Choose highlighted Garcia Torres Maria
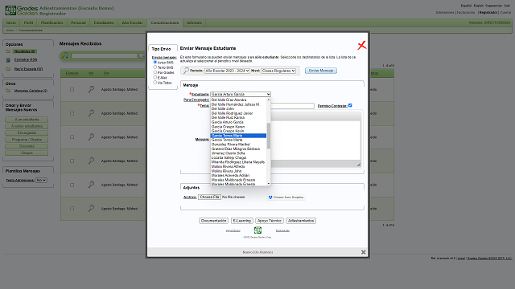Viewport: 515px width, 289px height. pos(238,136)
